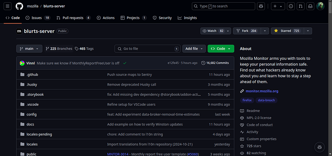Click the tag icon next to 465 Tags
Image resolution: width=332 pixels, height=156 pixels.
point(77,48)
